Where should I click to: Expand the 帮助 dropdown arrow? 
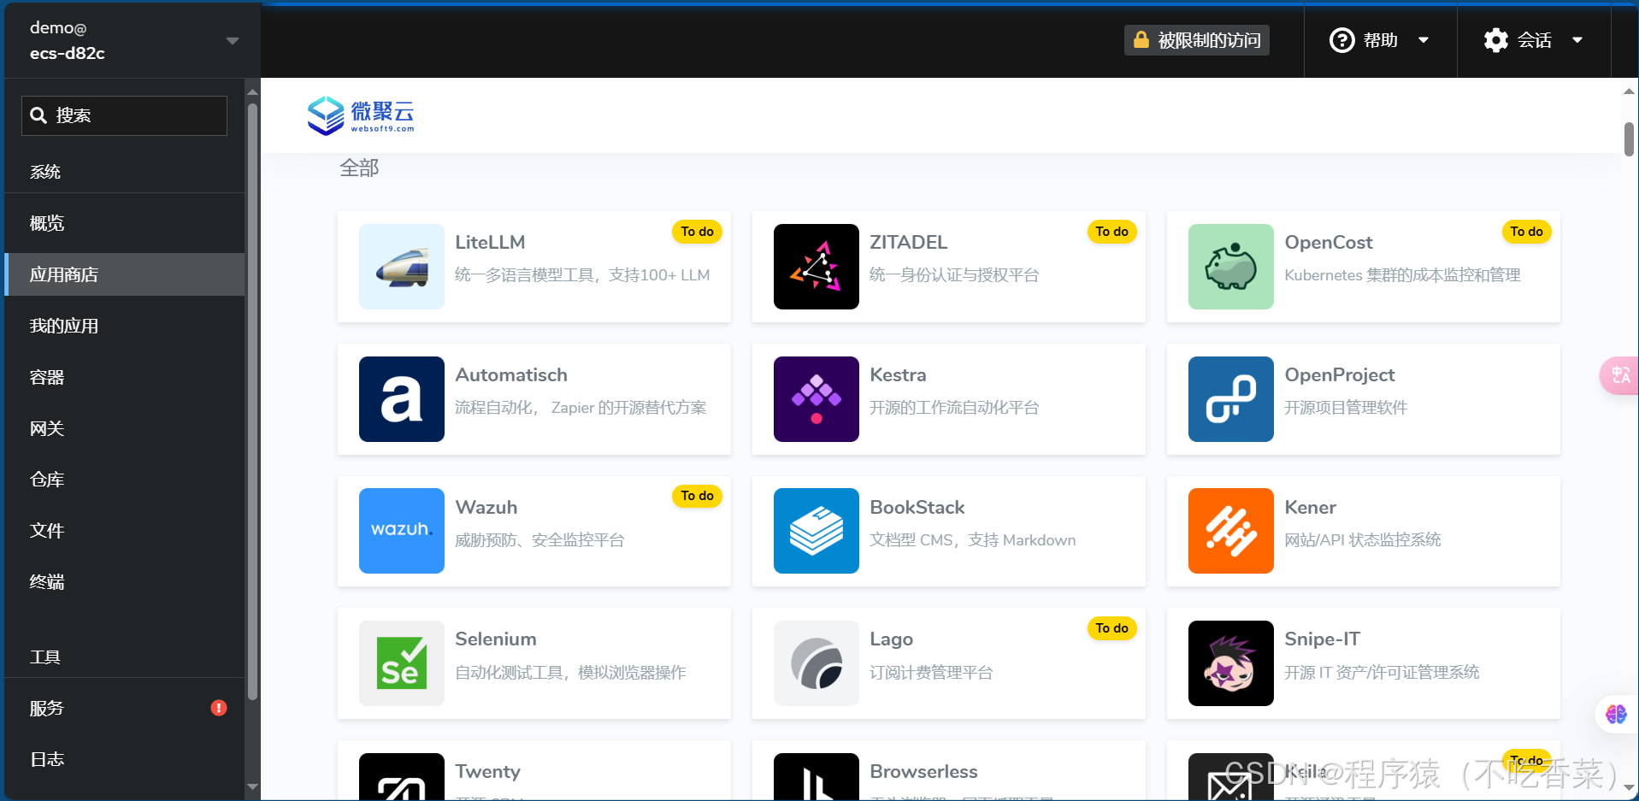pos(1424,40)
